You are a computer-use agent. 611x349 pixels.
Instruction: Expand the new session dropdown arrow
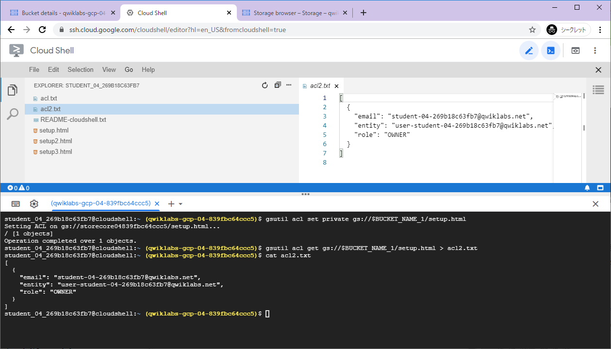click(x=181, y=204)
